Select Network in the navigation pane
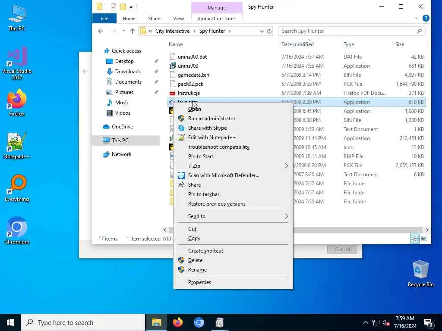The image size is (442, 331). click(121, 154)
